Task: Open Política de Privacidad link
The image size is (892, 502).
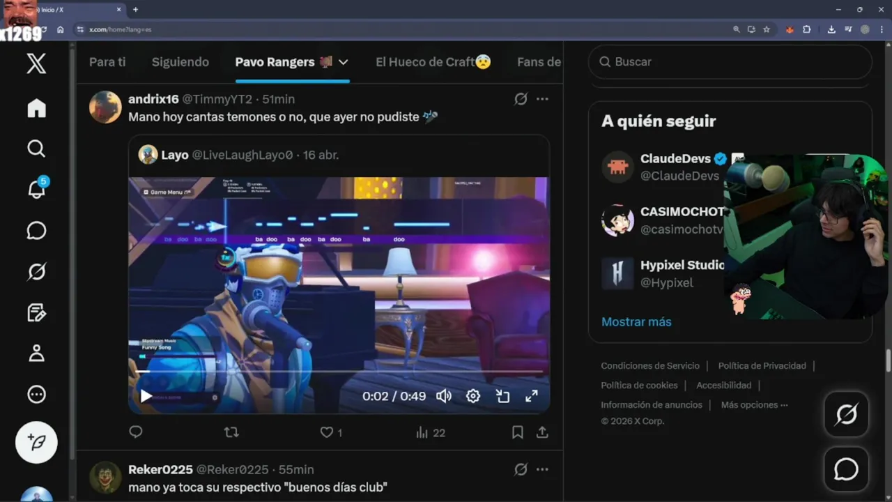Action: coord(762,366)
